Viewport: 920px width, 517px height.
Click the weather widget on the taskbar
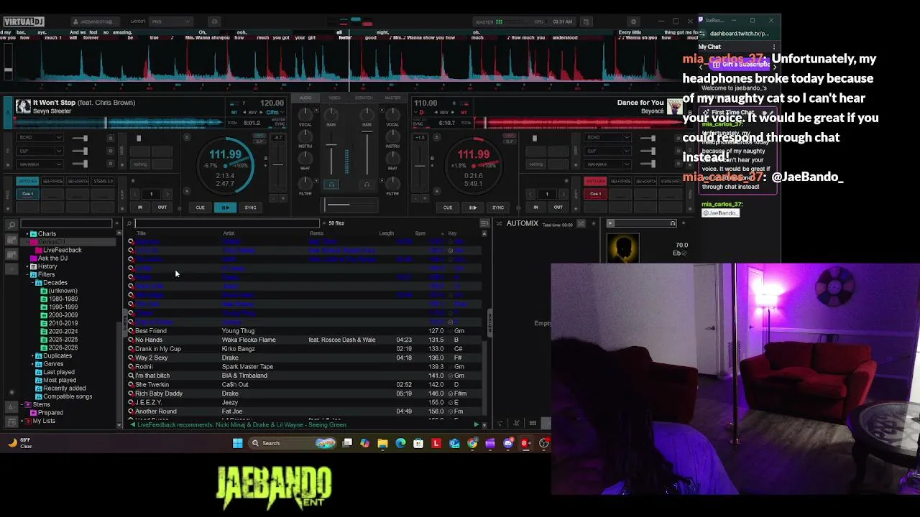[x=19, y=443]
